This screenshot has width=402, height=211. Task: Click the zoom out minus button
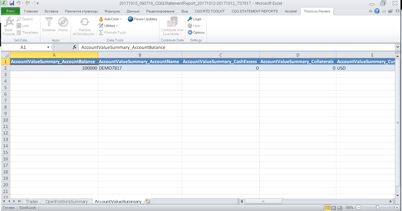click(358, 208)
